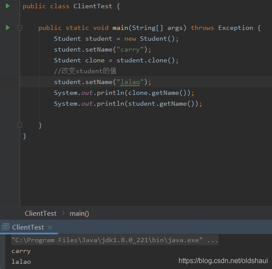This screenshot has width=272, height=269.
Task: Close the ClientTest run tab
Action: (50, 227)
